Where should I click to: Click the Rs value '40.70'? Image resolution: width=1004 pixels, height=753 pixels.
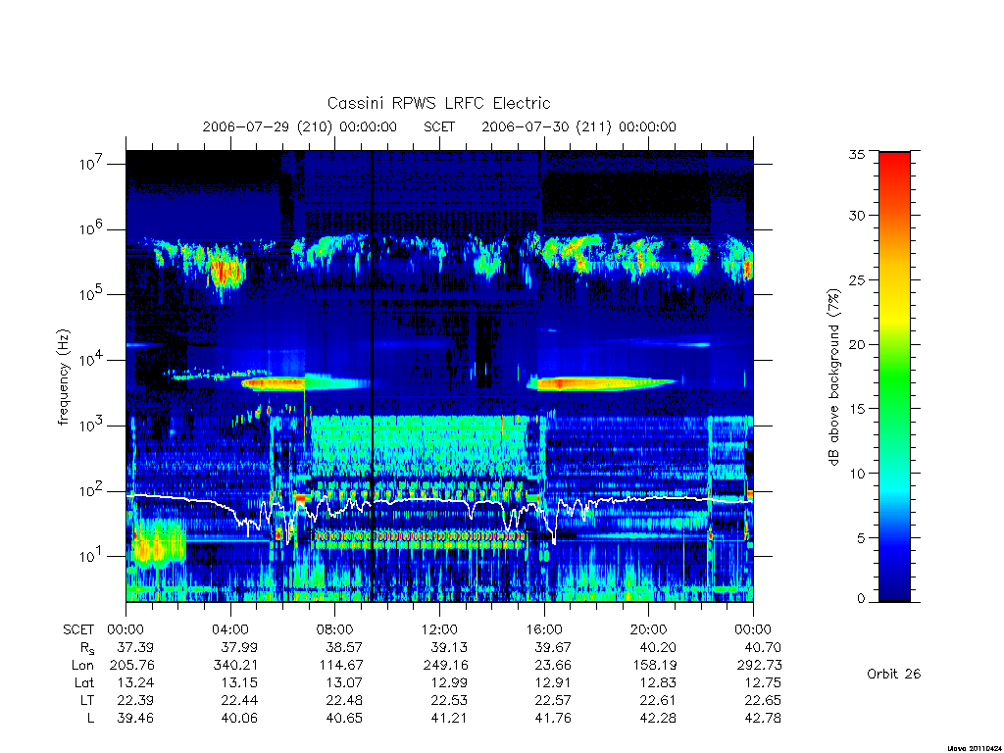coord(763,647)
